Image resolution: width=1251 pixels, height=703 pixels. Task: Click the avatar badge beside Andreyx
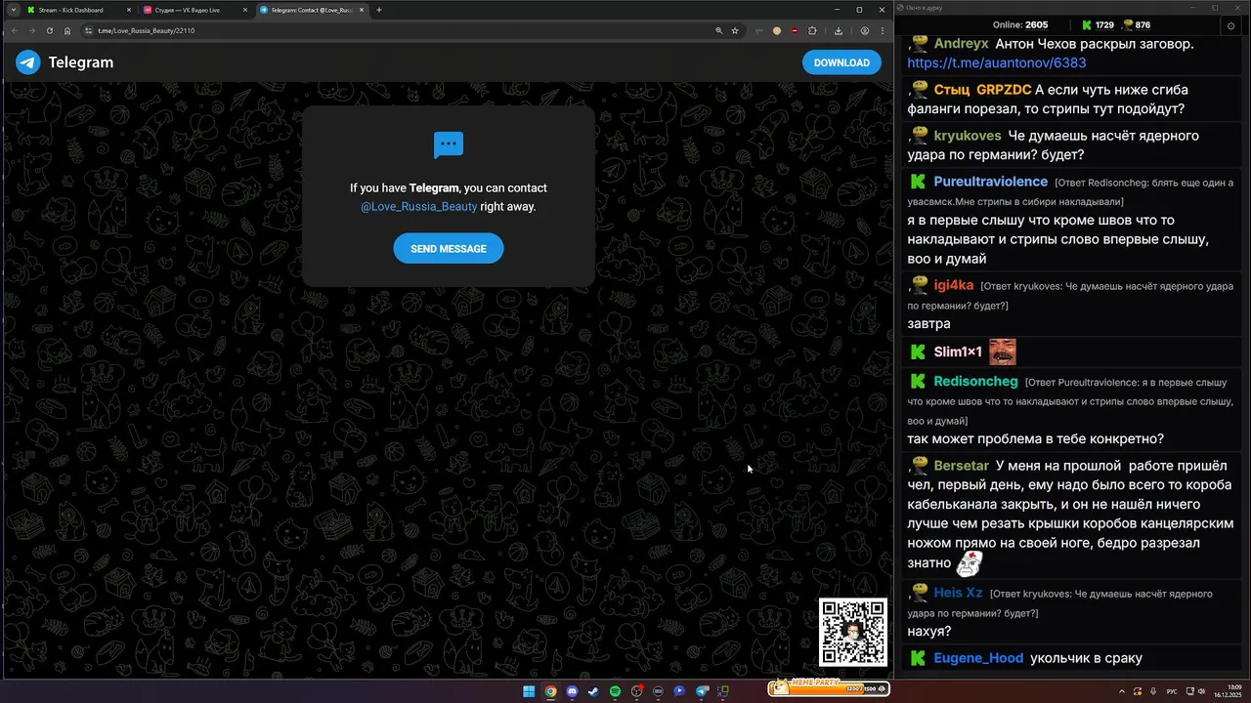(919, 44)
